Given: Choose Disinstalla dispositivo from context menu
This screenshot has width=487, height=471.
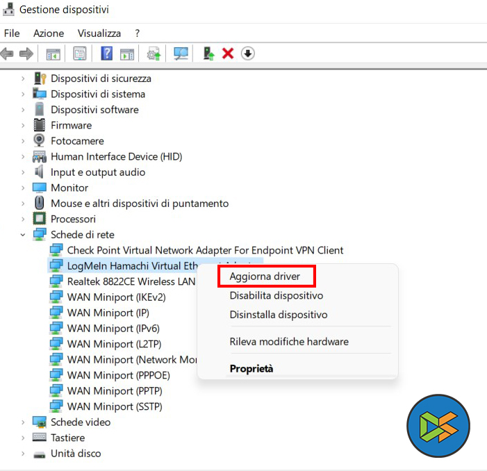Looking at the screenshot, I should [279, 315].
